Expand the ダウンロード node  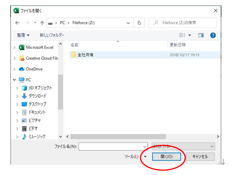tap(17, 96)
